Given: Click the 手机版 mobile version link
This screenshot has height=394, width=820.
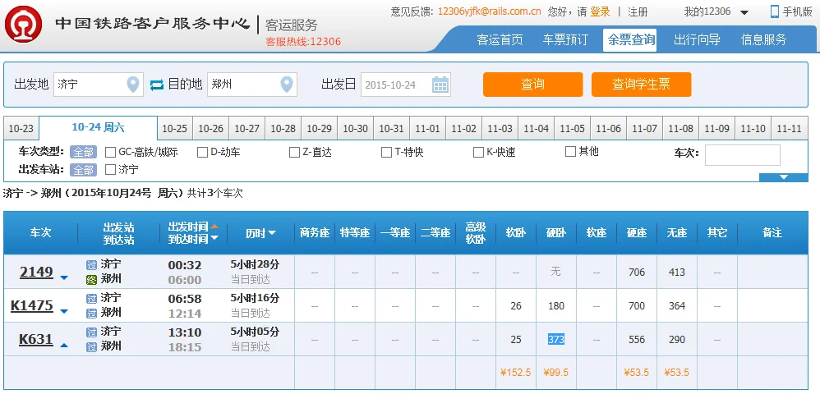Looking at the screenshot, I should tap(798, 11).
